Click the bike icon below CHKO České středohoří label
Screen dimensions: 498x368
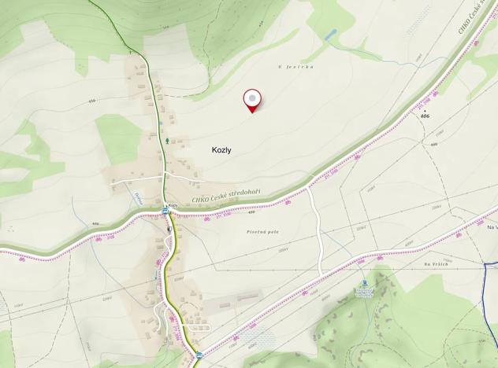(x=207, y=219)
